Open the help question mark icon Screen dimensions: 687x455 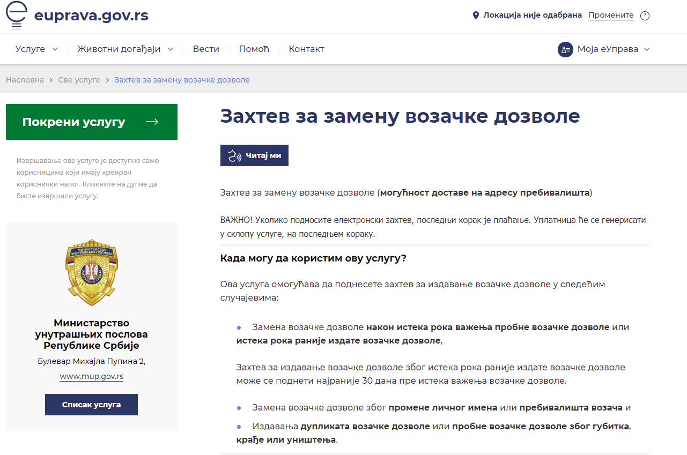(645, 16)
